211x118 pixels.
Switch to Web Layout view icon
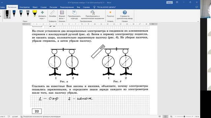click(x=171, y=117)
